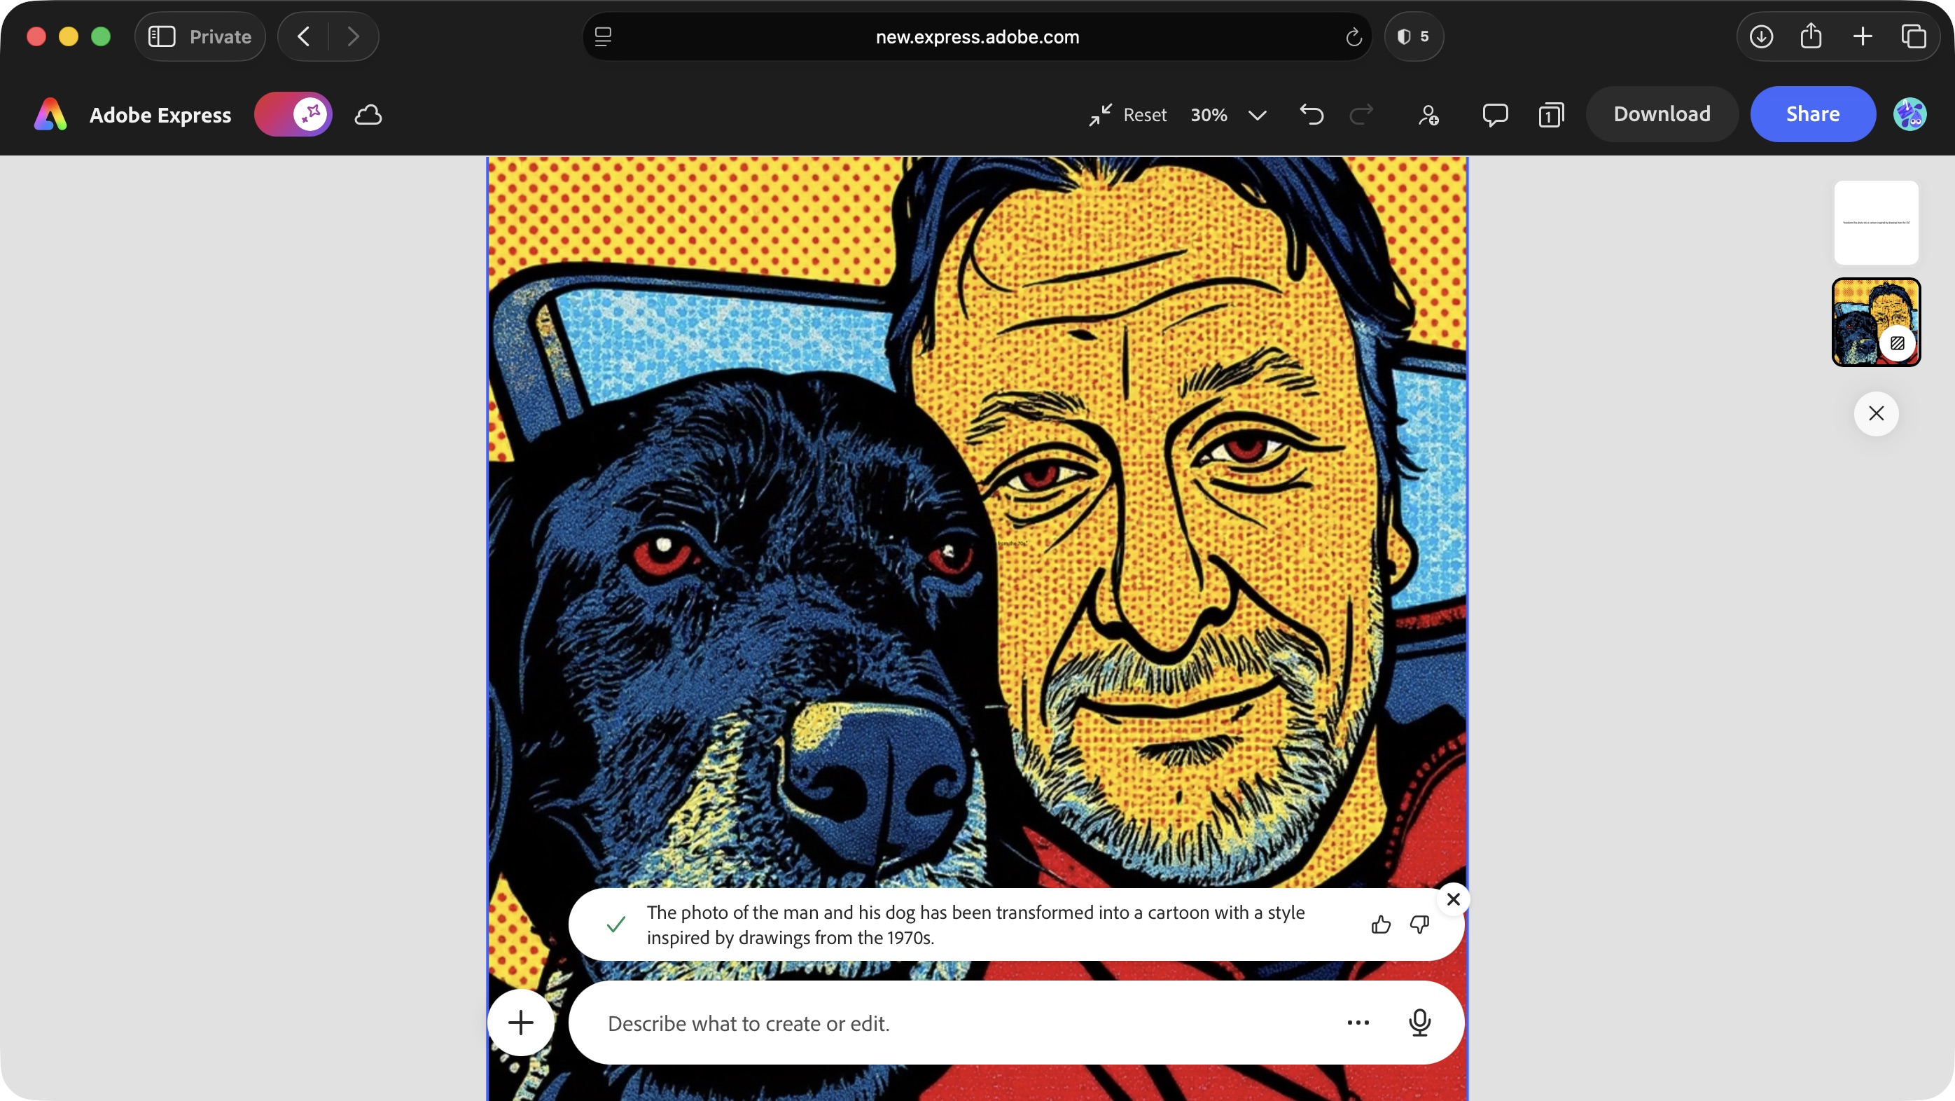Start voice input with microphone icon

(x=1419, y=1022)
